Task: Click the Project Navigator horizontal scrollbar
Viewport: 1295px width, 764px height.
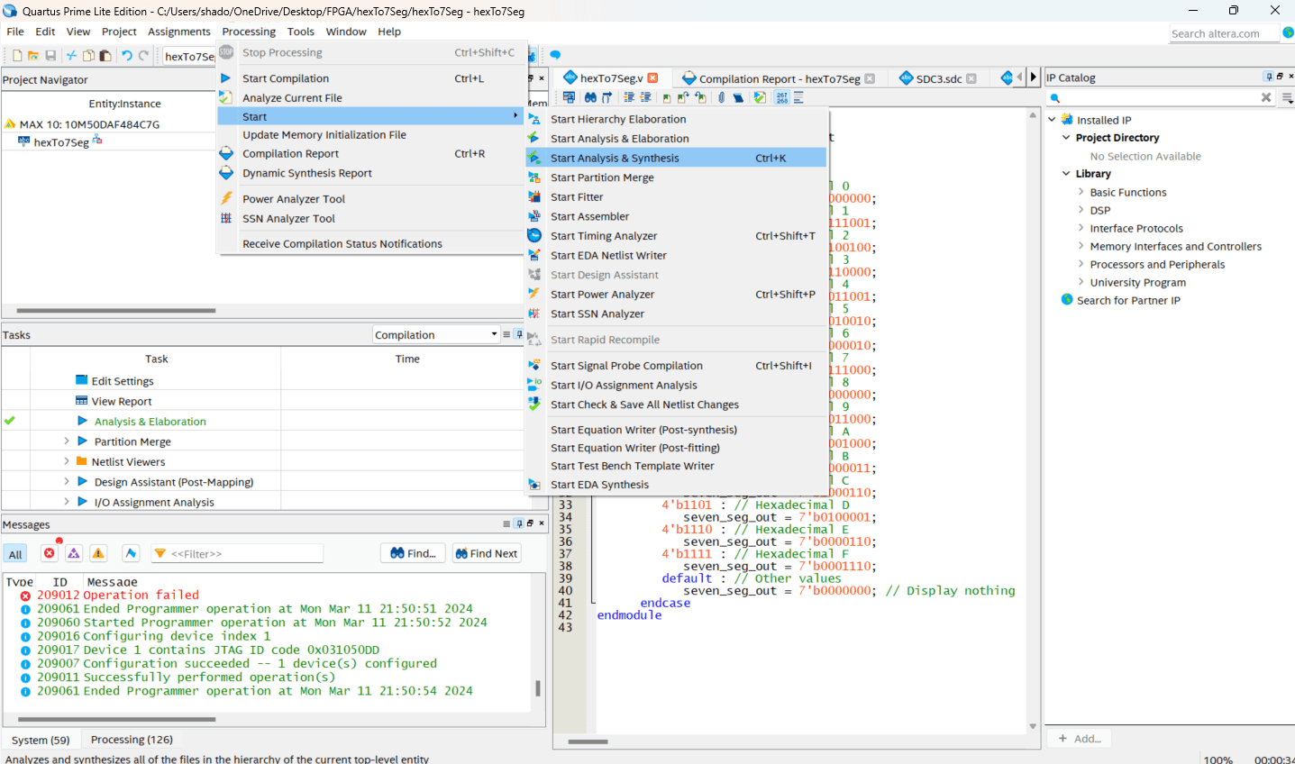Action: (117, 310)
